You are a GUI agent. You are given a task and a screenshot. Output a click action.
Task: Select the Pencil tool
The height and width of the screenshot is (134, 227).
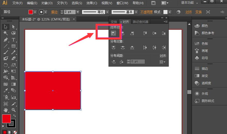tap(13, 52)
